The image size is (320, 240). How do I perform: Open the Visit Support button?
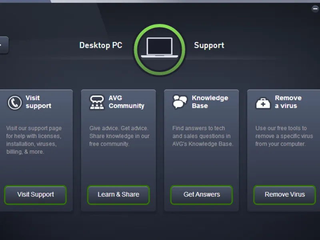(35, 195)
